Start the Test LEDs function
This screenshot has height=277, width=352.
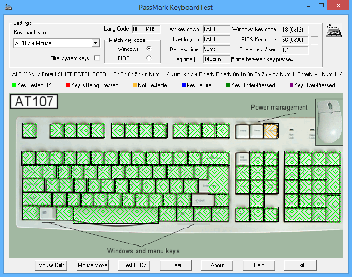tap(134, 265)
